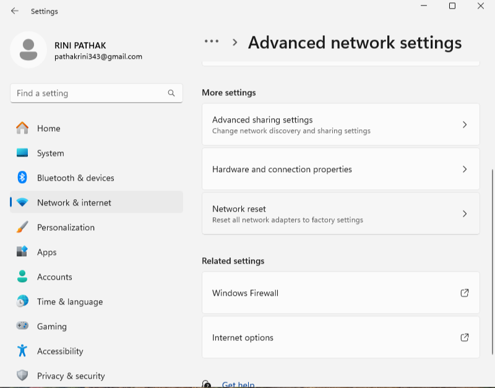Open Hardware and connection properties chevron
Viewport: 495px width, 388px height.
465,169
